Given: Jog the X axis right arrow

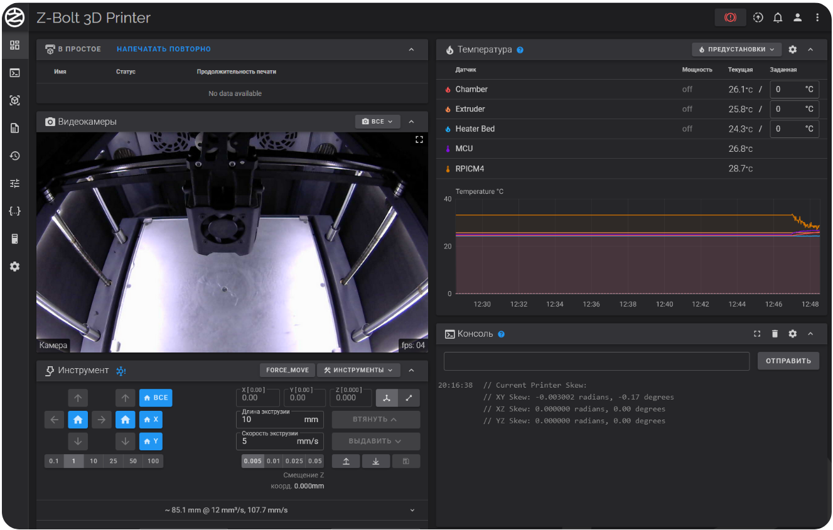Looking at the screenshot, I should tap(102, 420).
